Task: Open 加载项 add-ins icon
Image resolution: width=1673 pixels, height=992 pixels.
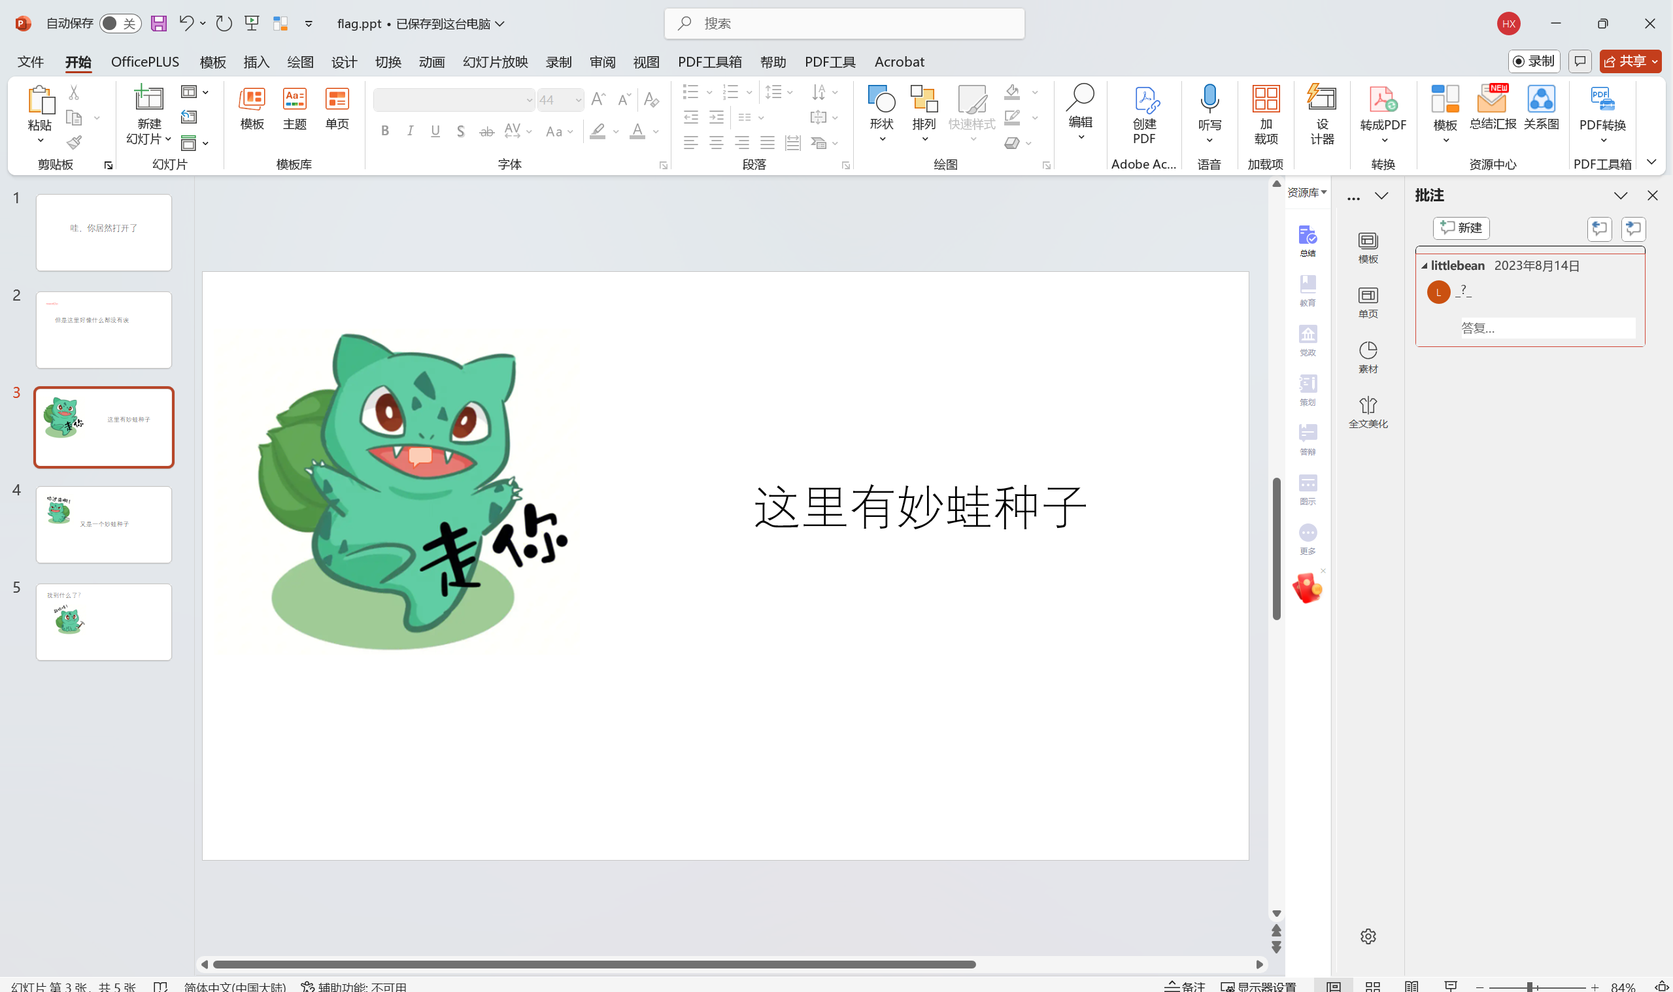Action: pos(1266,115)
